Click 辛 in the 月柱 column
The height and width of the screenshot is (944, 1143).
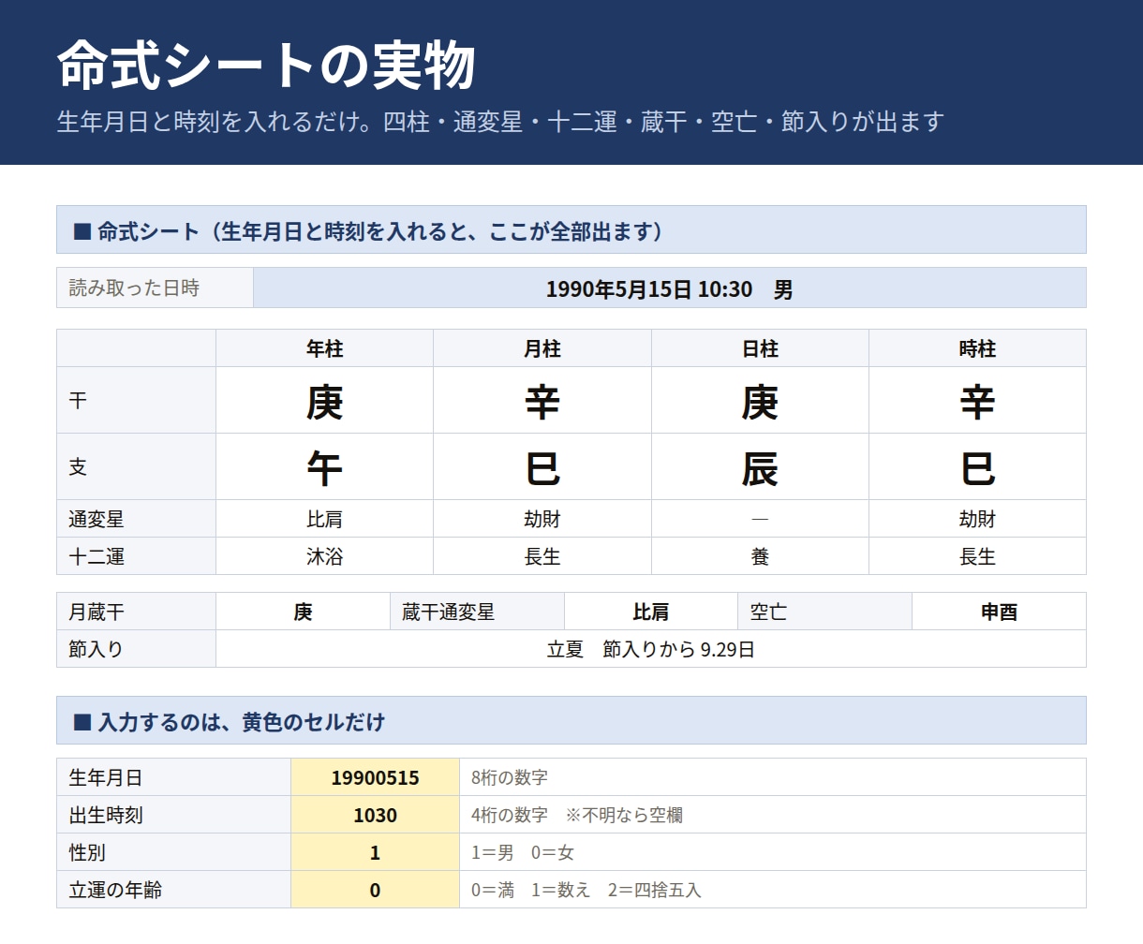542,402
